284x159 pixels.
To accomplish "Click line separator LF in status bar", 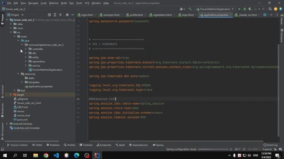I will point(244,149).
